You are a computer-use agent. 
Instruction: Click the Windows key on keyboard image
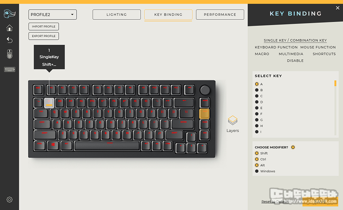pos(53,145)
